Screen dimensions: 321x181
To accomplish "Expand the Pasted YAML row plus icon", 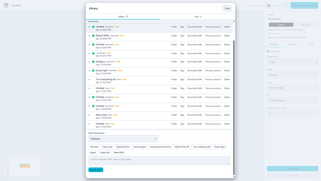I will point(89,36).
